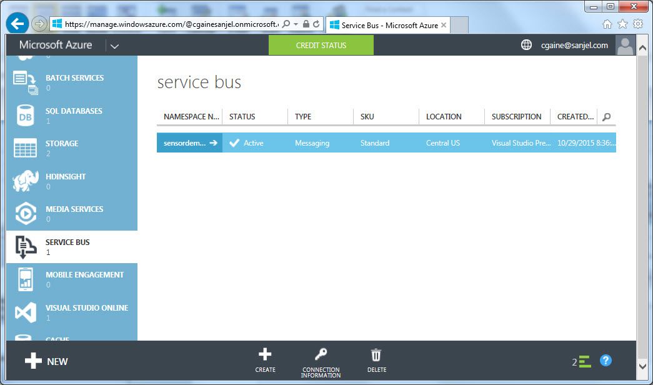
Task: Select the Service Bus sidebar icon
Action: pos(26,247)
